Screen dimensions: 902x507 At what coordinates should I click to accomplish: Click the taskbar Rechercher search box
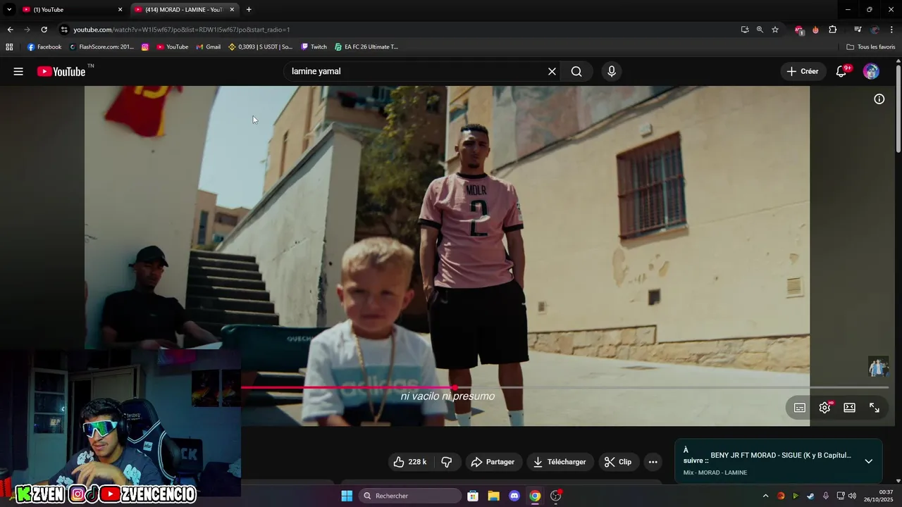(410, 496)
